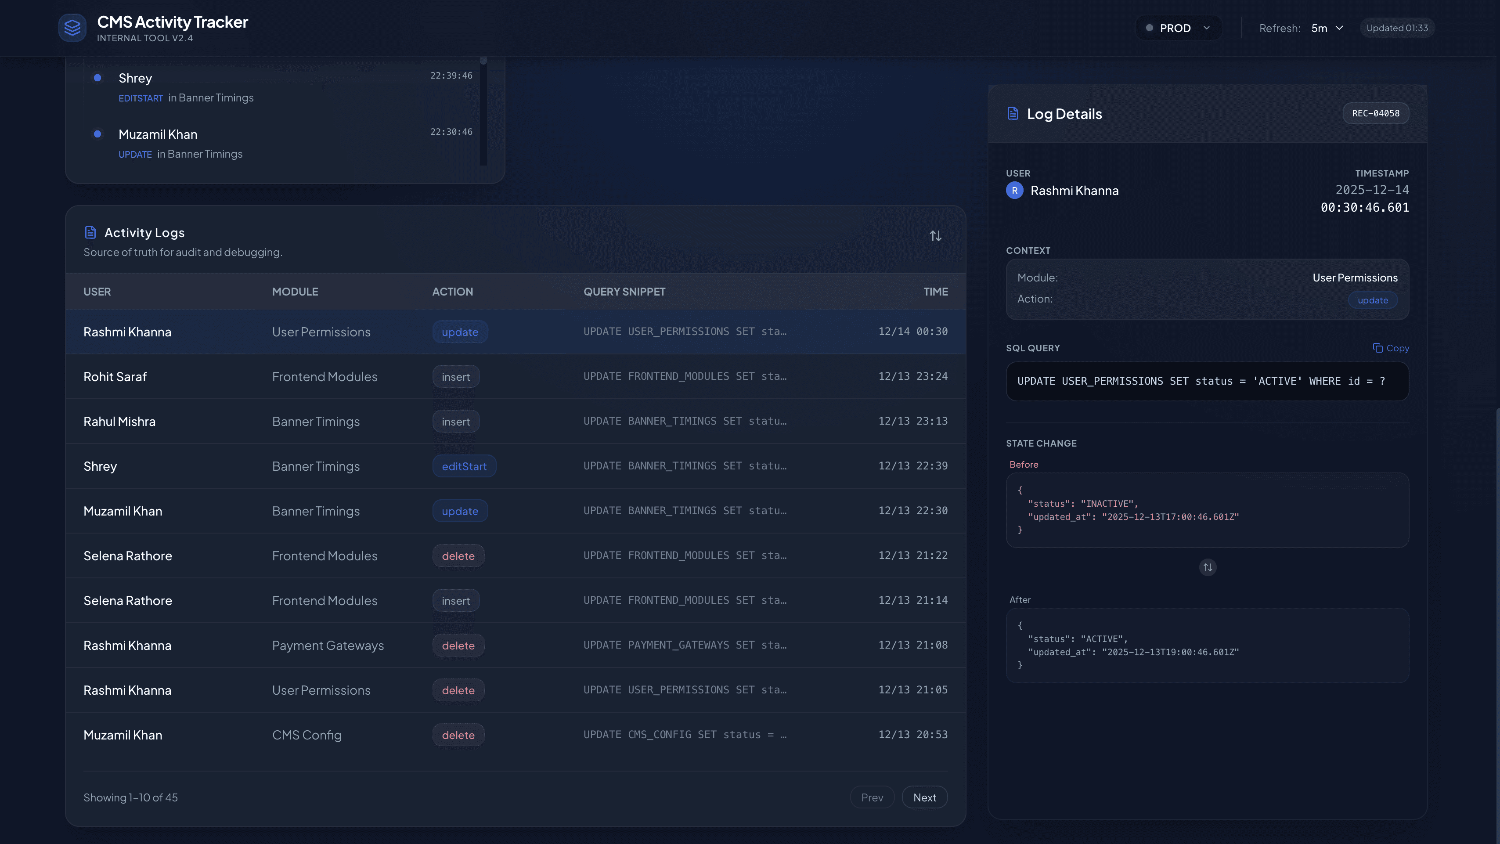Go to the Next page of logs
This screenshot has width=1500, height=844.
[924, 797]
